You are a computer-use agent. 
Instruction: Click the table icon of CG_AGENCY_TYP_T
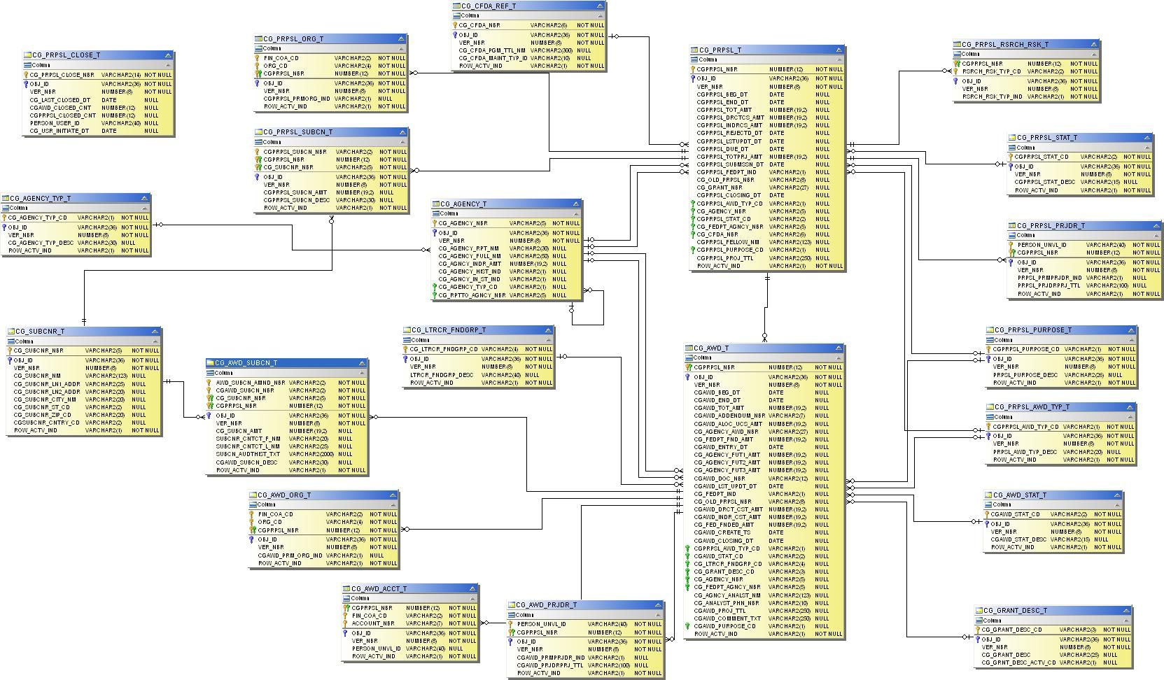click(6, 199)
